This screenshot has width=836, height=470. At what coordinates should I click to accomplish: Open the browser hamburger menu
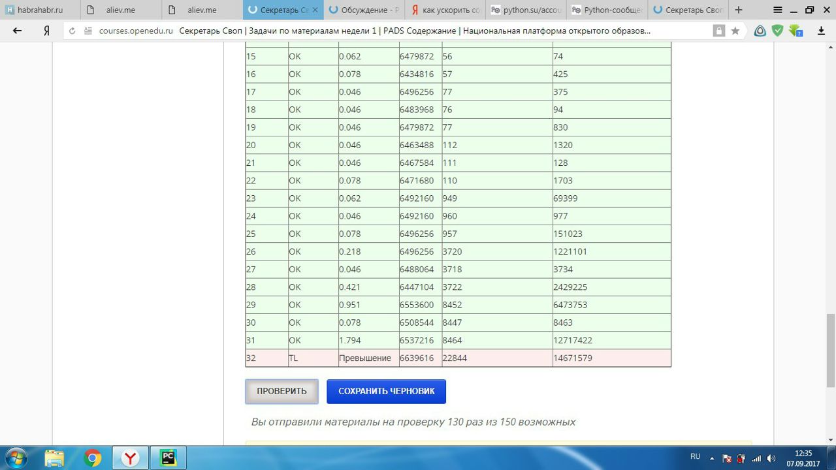[778, 10]
